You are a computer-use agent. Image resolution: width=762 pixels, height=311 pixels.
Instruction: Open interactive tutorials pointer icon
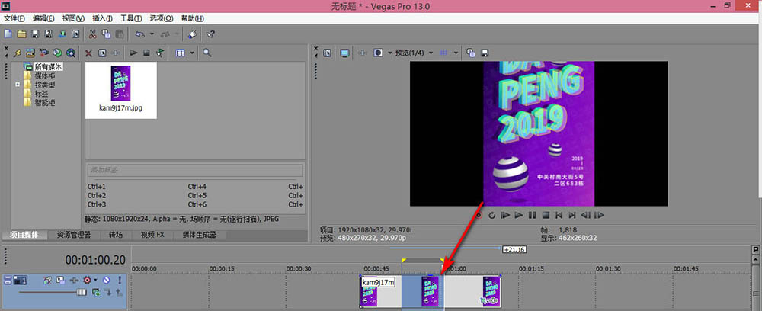point(192,34)
